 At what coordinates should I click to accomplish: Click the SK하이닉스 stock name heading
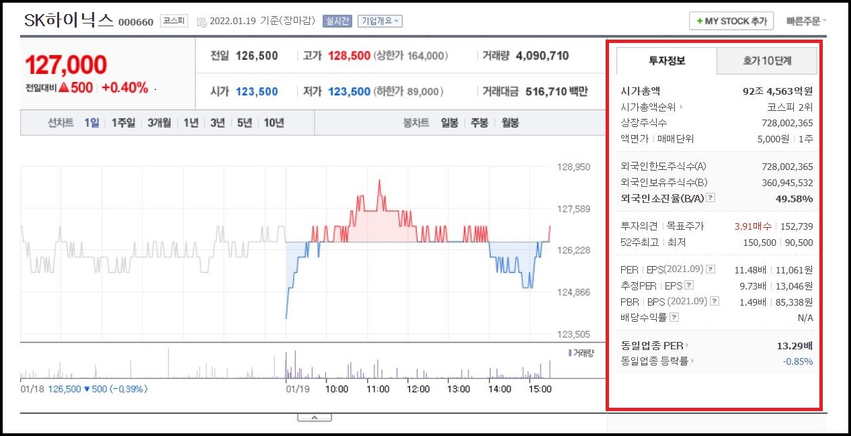tap(69, 20)
